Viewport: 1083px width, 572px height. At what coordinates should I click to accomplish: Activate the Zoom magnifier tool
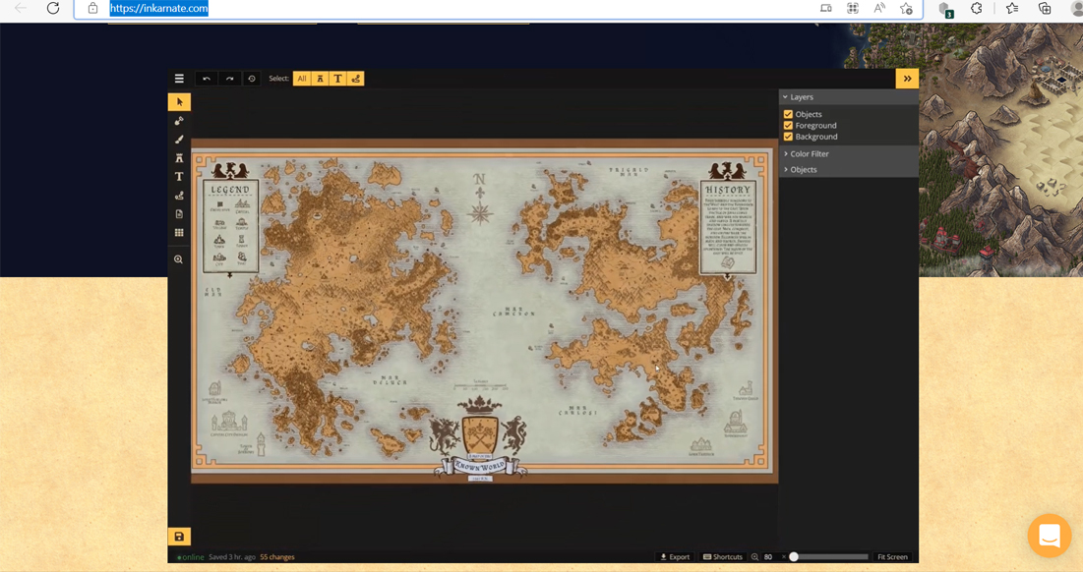(x=179, y=258)
